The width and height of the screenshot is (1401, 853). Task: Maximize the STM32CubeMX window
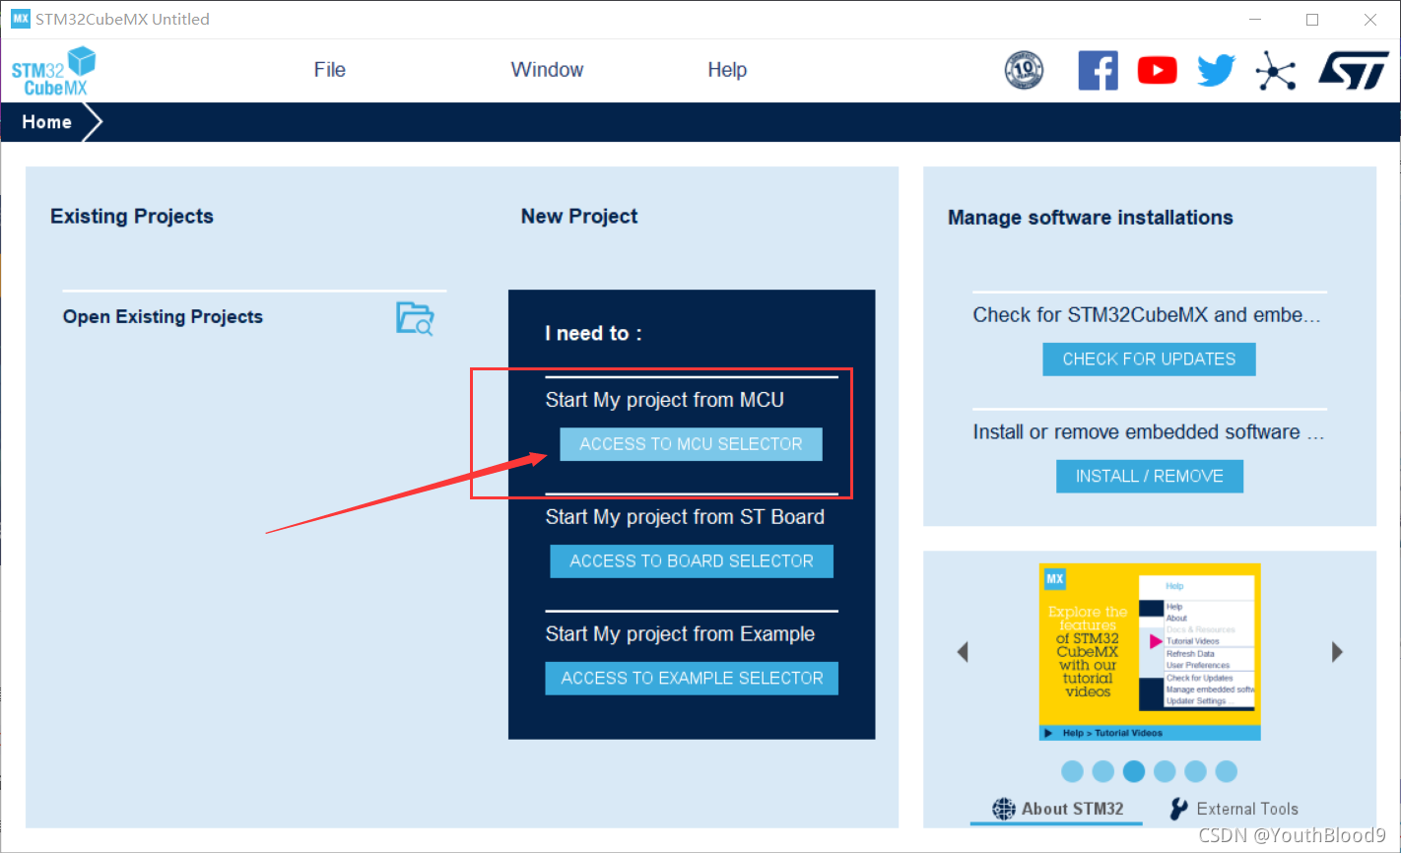click(1312, 20)
